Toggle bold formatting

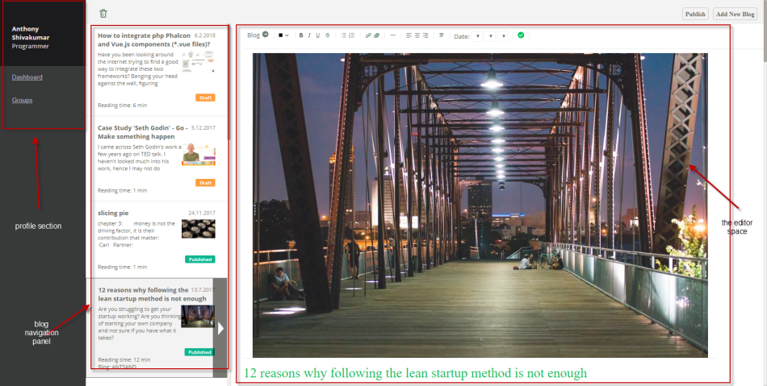click(301, 35)
